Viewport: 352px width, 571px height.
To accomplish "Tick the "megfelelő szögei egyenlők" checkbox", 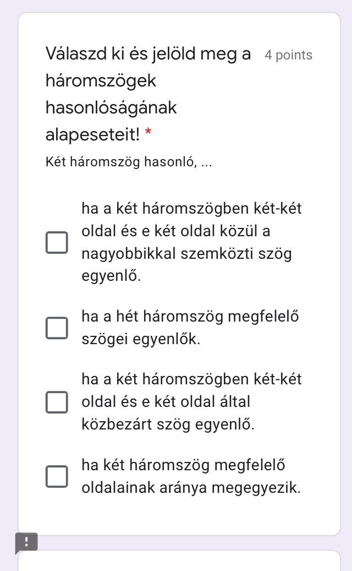I will coord(57,328).
